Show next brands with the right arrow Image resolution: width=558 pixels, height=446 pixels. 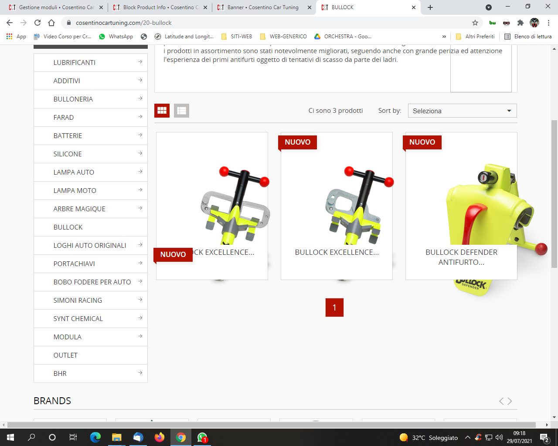coord(510,401)
